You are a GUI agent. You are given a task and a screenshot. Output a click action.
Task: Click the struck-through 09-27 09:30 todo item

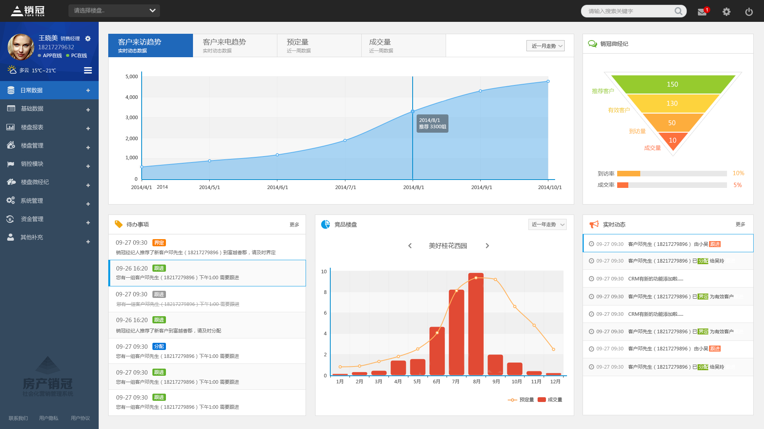tap(207, 299)
